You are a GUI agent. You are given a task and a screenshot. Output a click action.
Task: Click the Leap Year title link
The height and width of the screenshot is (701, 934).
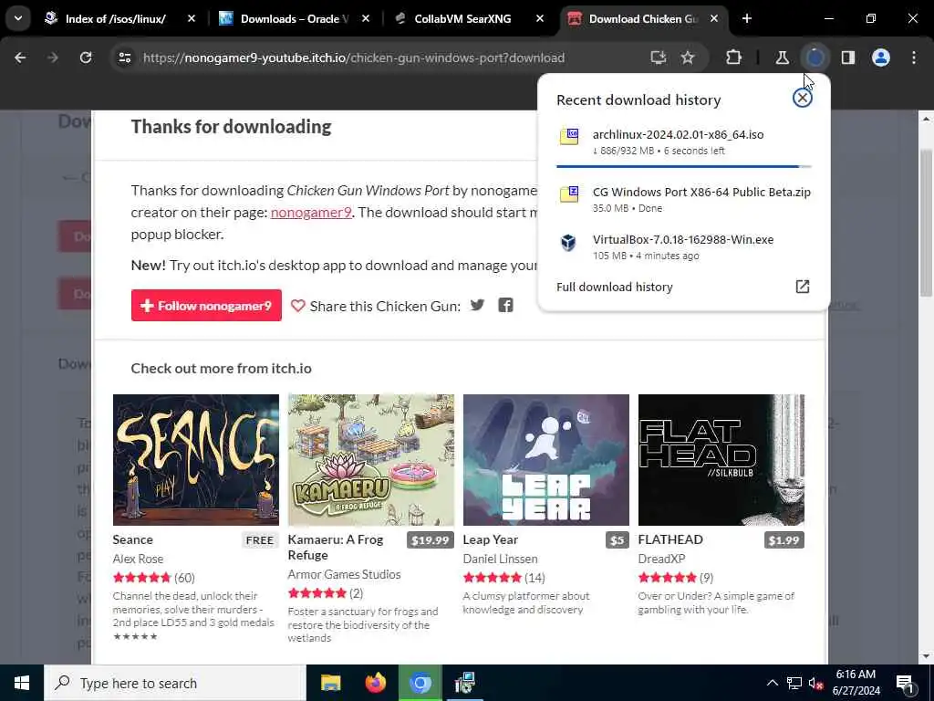[x=490, y=539]
